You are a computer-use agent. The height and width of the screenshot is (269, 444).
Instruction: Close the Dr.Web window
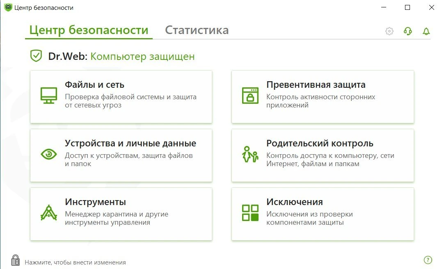(x=432, y=7)
